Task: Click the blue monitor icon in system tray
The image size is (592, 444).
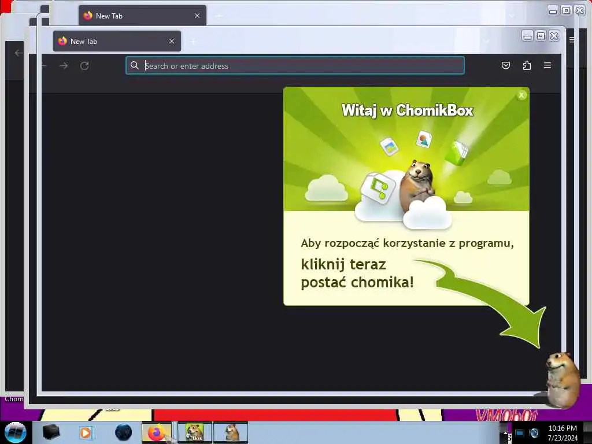Action: 520,433
